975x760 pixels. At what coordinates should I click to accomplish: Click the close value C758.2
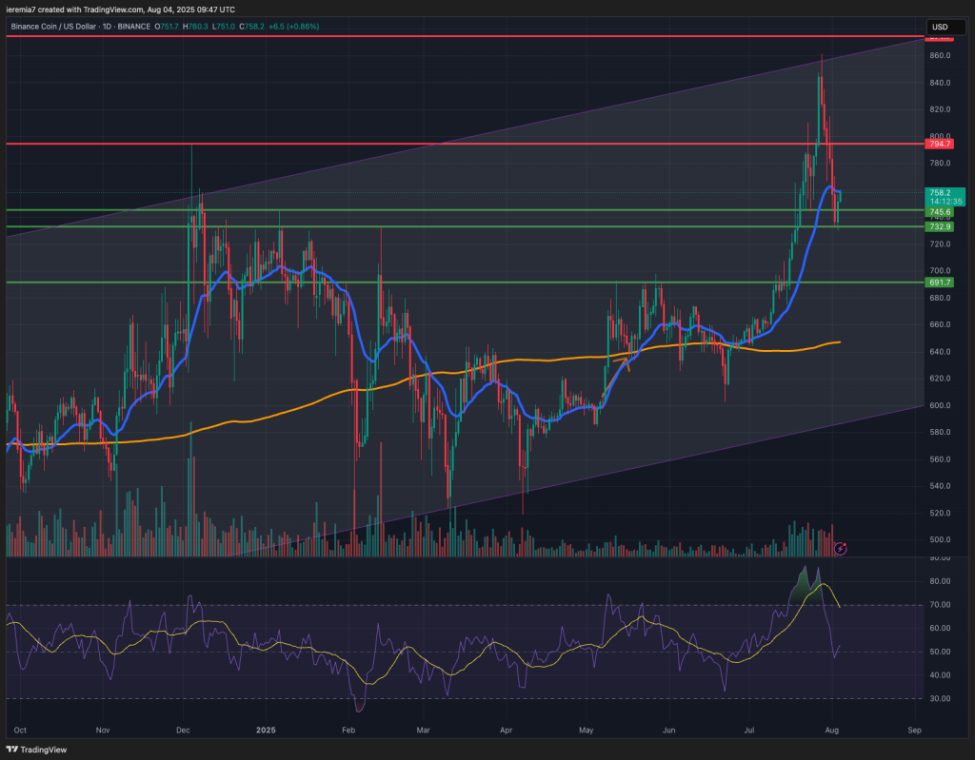pos(251,27)
